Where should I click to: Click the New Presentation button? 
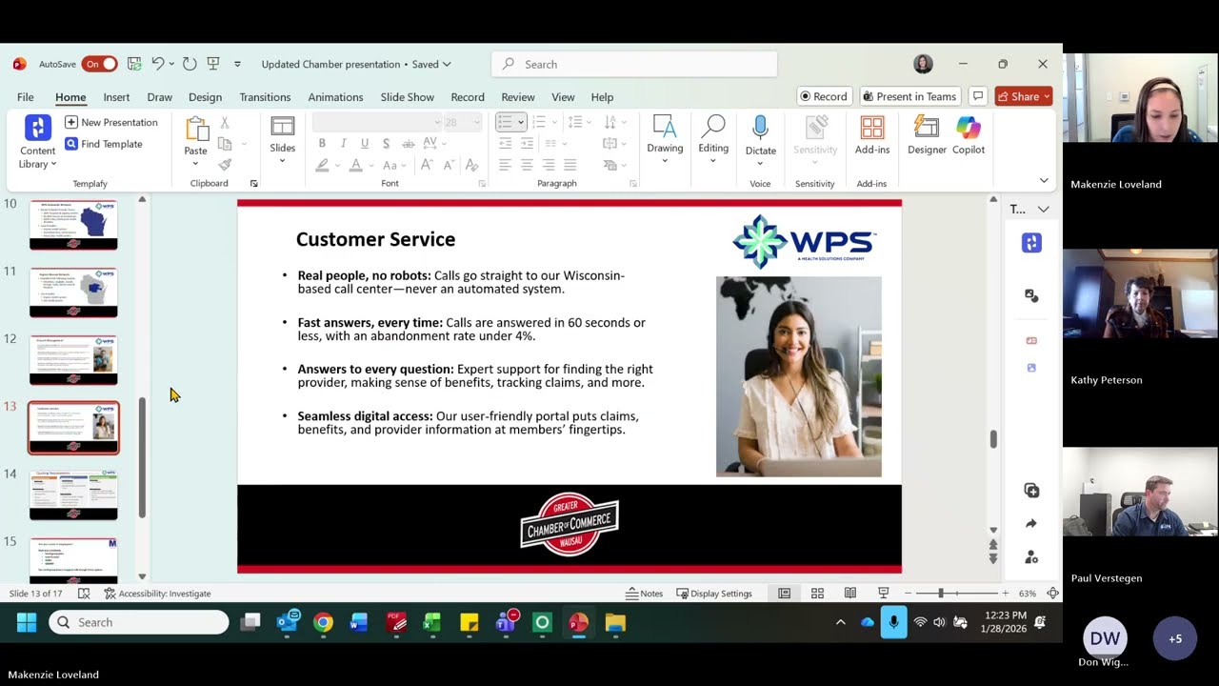[111, 122]
